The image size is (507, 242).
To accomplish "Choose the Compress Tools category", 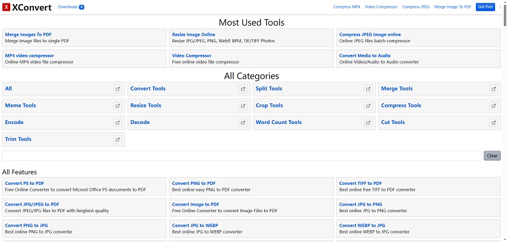I will (x=401, y=106).
